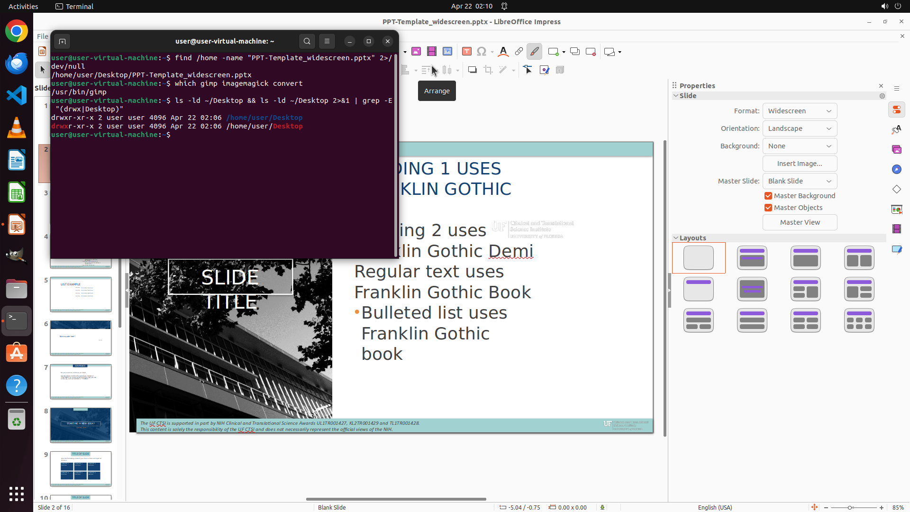Click the Insert Hyperlink chain icon
Viewport: 910px width, 512px height.
point(519,52)
